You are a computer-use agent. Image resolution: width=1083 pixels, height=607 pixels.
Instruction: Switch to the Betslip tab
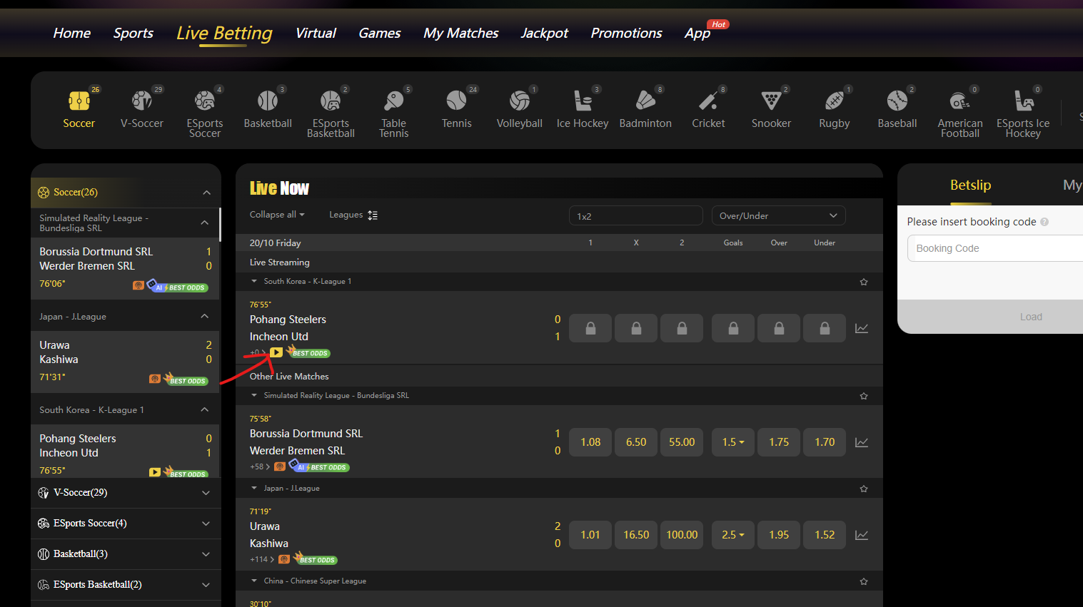point(970,185)
